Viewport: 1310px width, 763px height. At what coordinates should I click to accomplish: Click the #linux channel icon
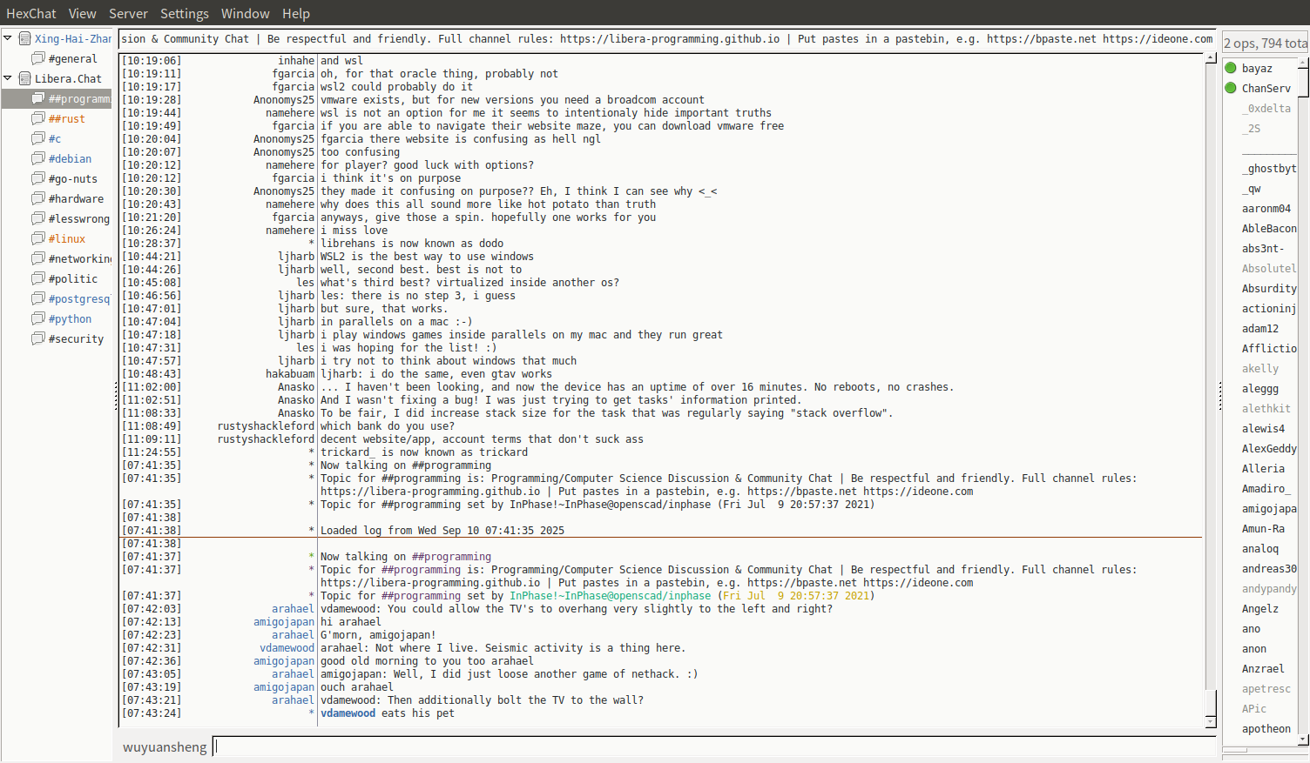coord(38,238)
